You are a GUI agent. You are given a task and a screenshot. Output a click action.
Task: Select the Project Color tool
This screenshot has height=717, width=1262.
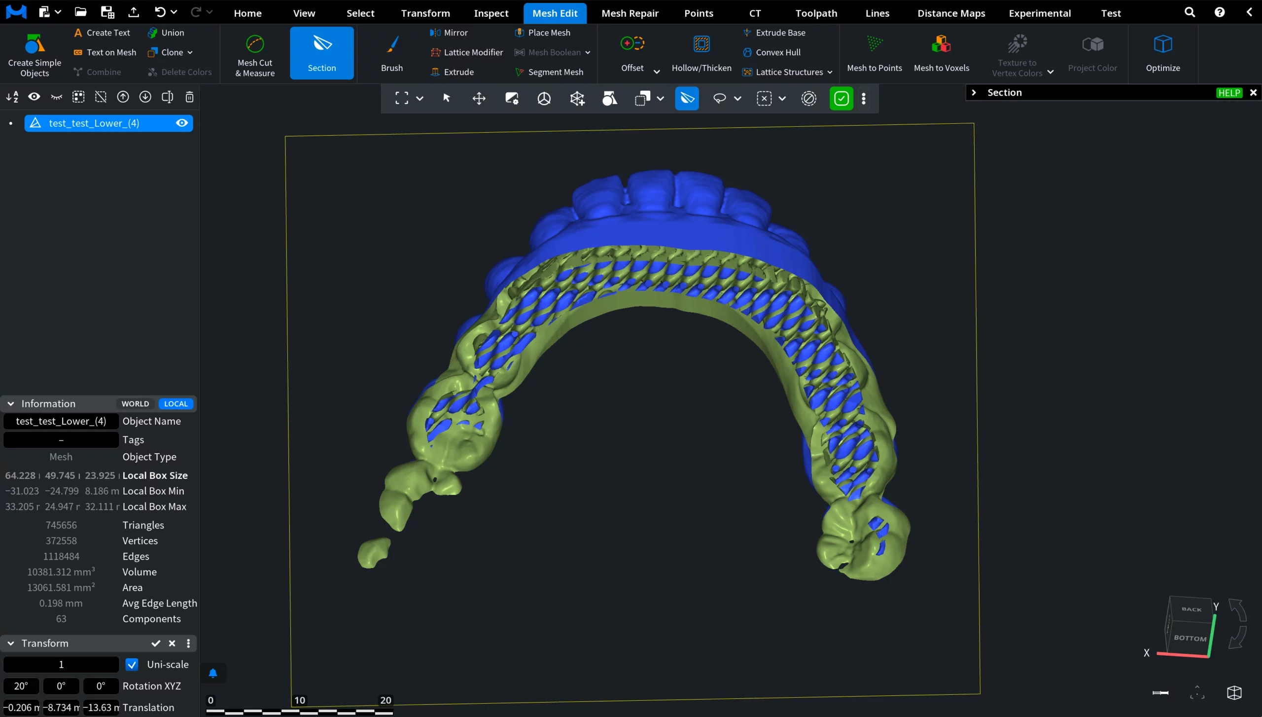(x=1092, y=53)
